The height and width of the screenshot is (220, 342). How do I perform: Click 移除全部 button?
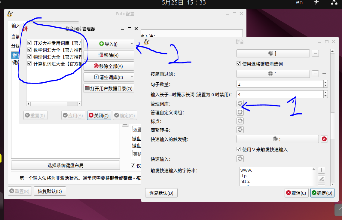tap(109, 66)
